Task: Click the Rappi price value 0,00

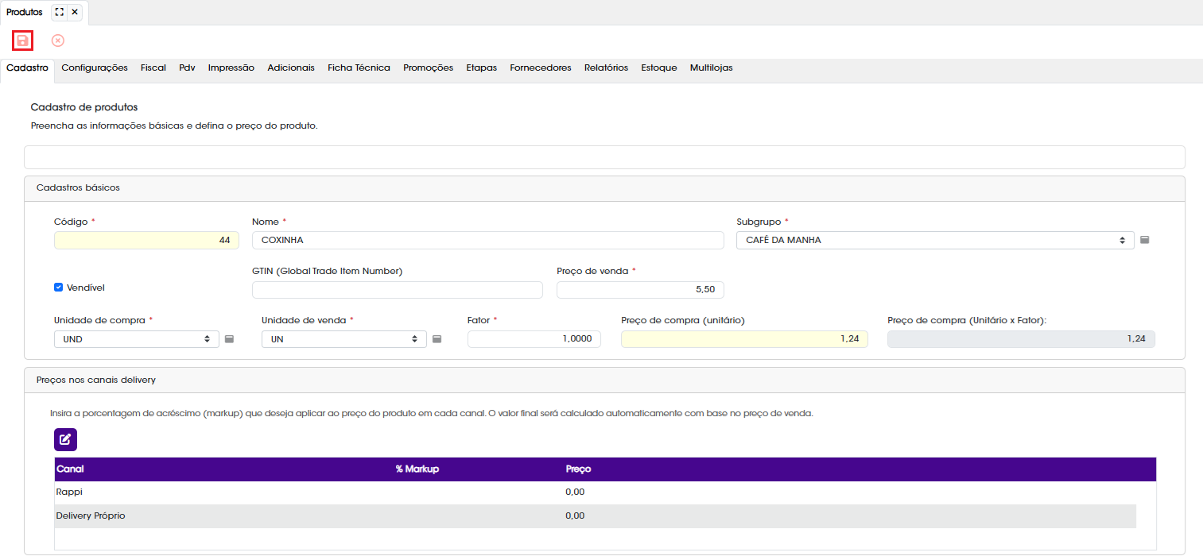Action: click(x=575, y=492)
